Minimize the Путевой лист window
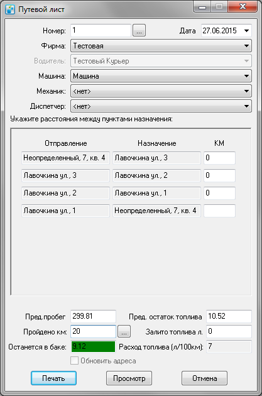The width and height of the screenshot is (262, 396). 202,6
